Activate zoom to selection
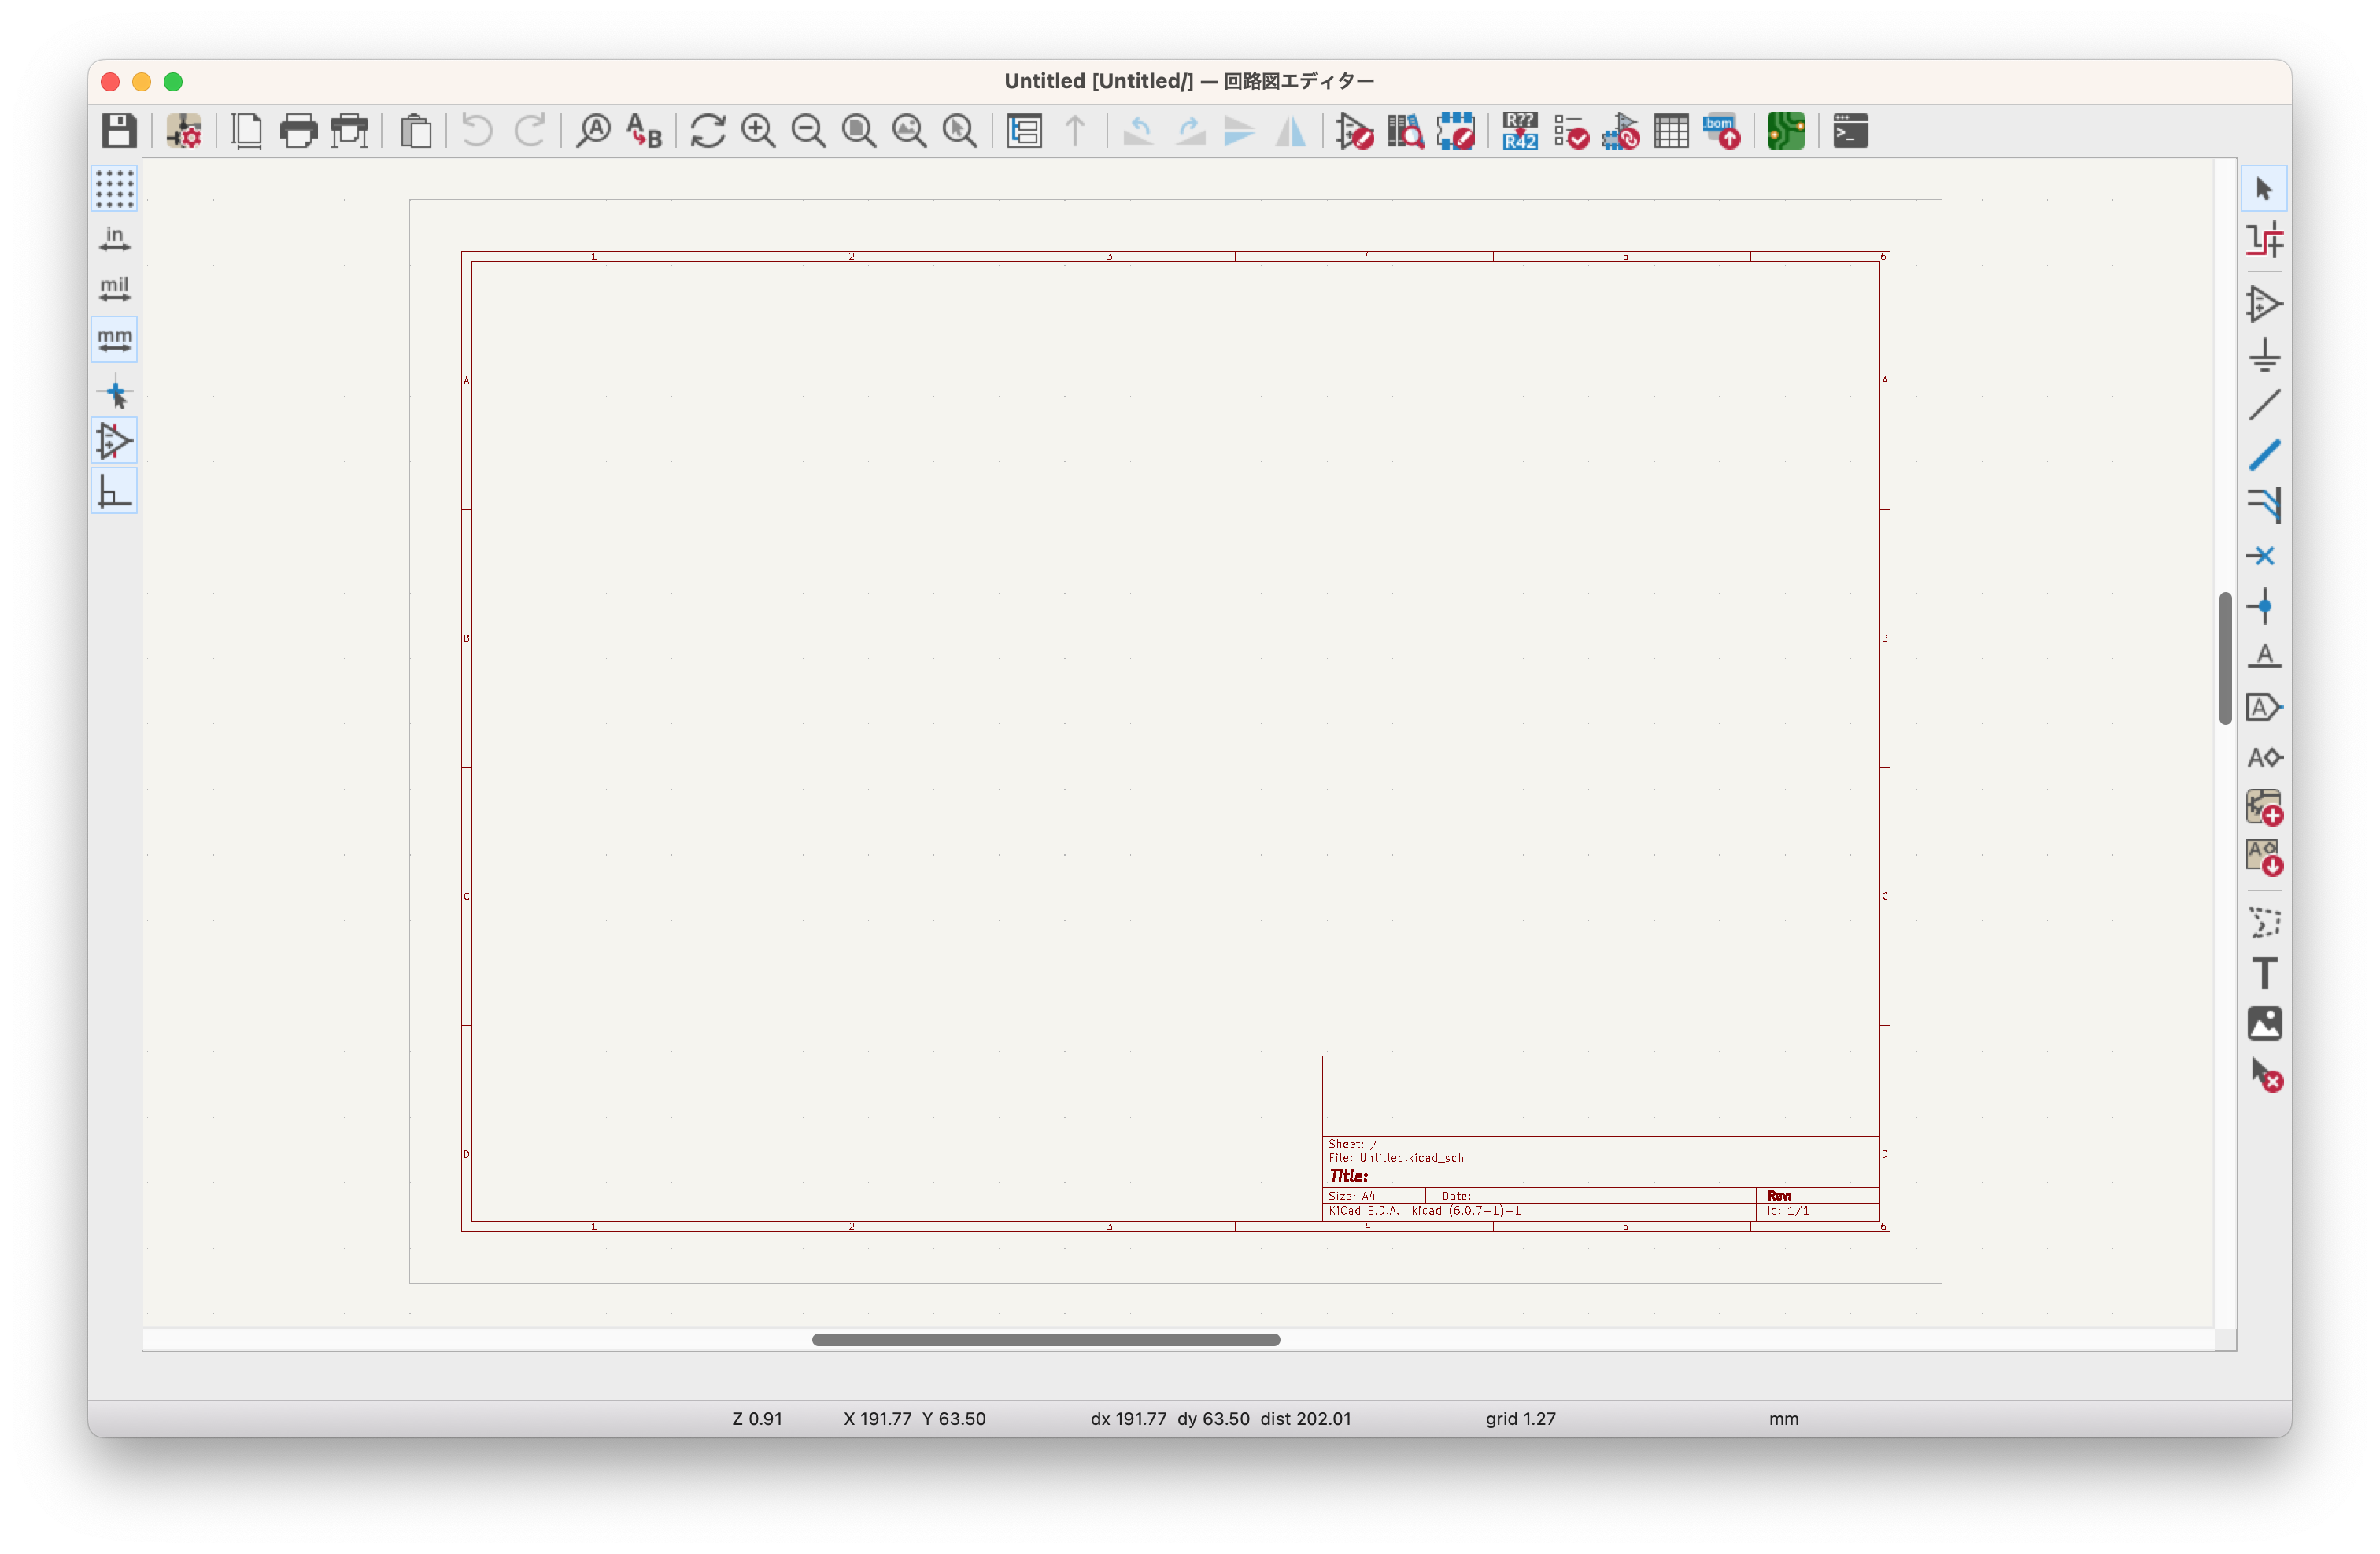 pyautogui.click(x=960, y=131)
